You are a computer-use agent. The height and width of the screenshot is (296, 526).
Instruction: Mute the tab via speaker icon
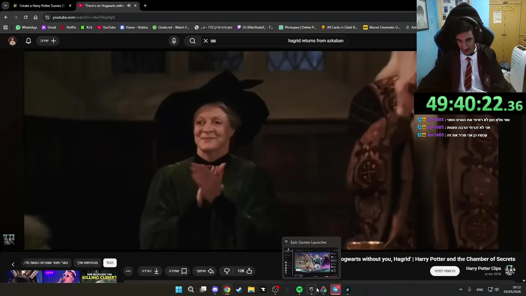(129, 6)
